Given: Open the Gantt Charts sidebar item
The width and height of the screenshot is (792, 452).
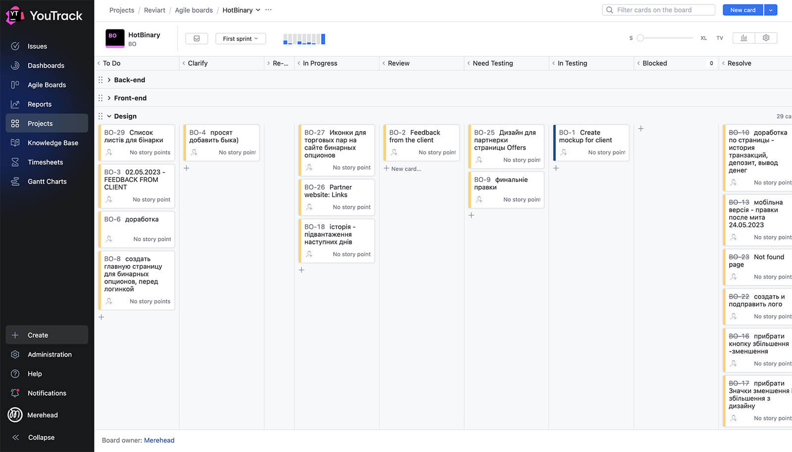Looking at the screenshot, I should point(47,181).
